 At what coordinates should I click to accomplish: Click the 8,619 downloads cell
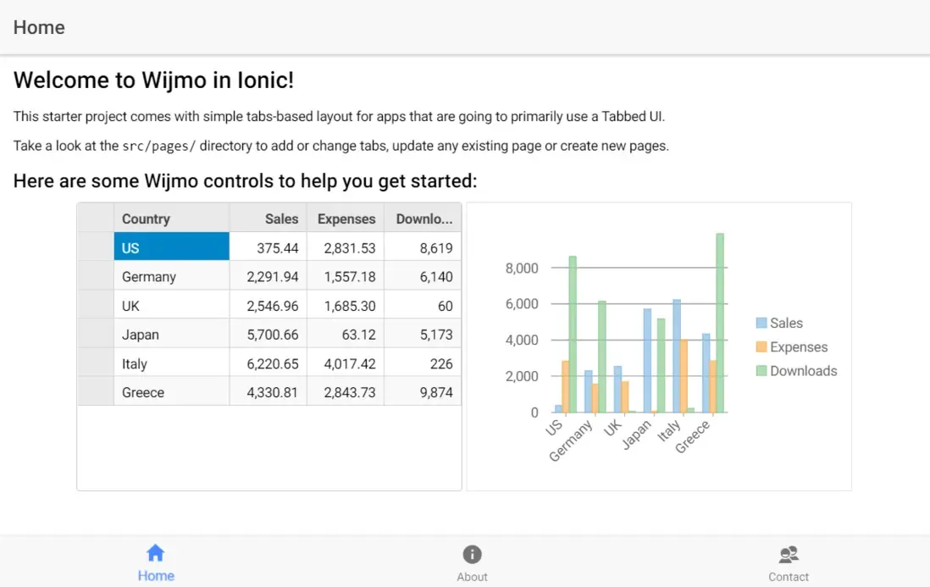423,246
